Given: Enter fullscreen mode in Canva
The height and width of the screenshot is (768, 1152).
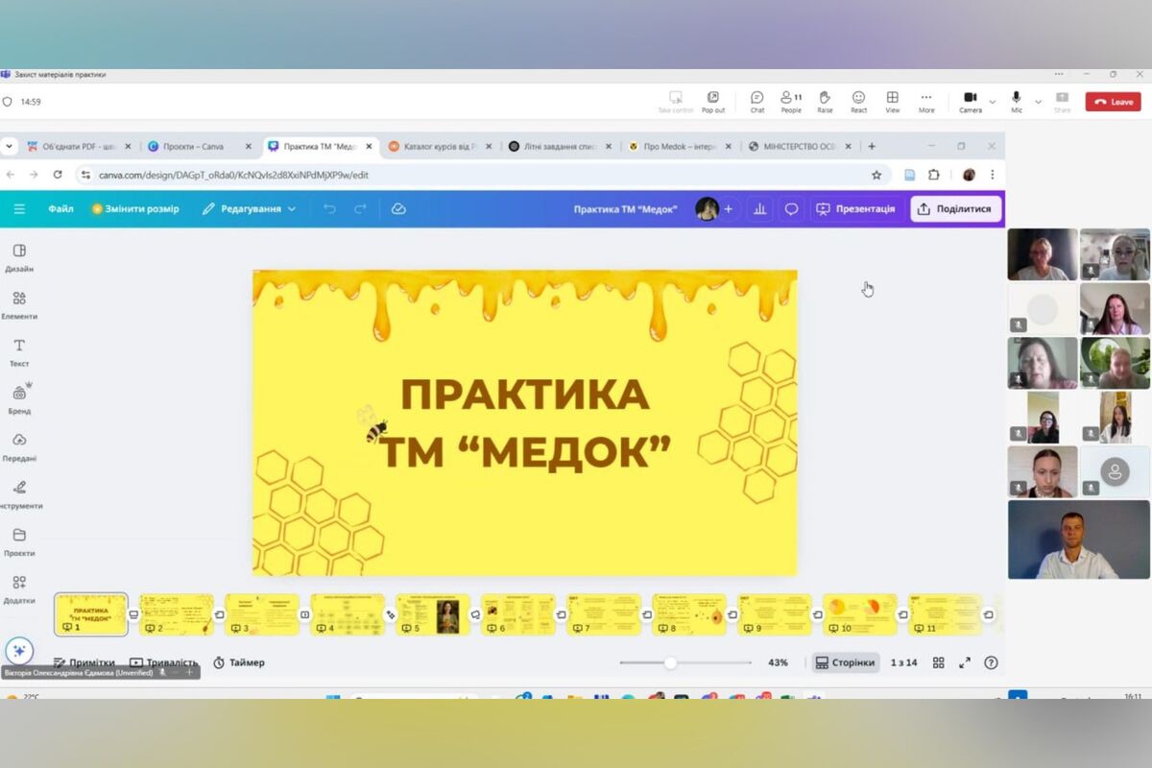Looking at the screenshot, I should pos(965,662).
